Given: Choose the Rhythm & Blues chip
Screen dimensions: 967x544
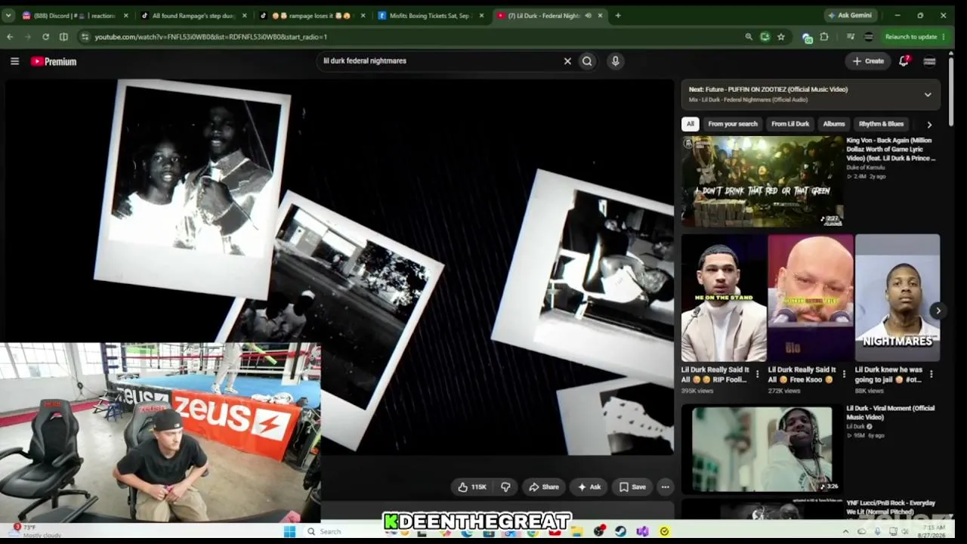Looking at the screenshot, I should click(x=881, y=124).
